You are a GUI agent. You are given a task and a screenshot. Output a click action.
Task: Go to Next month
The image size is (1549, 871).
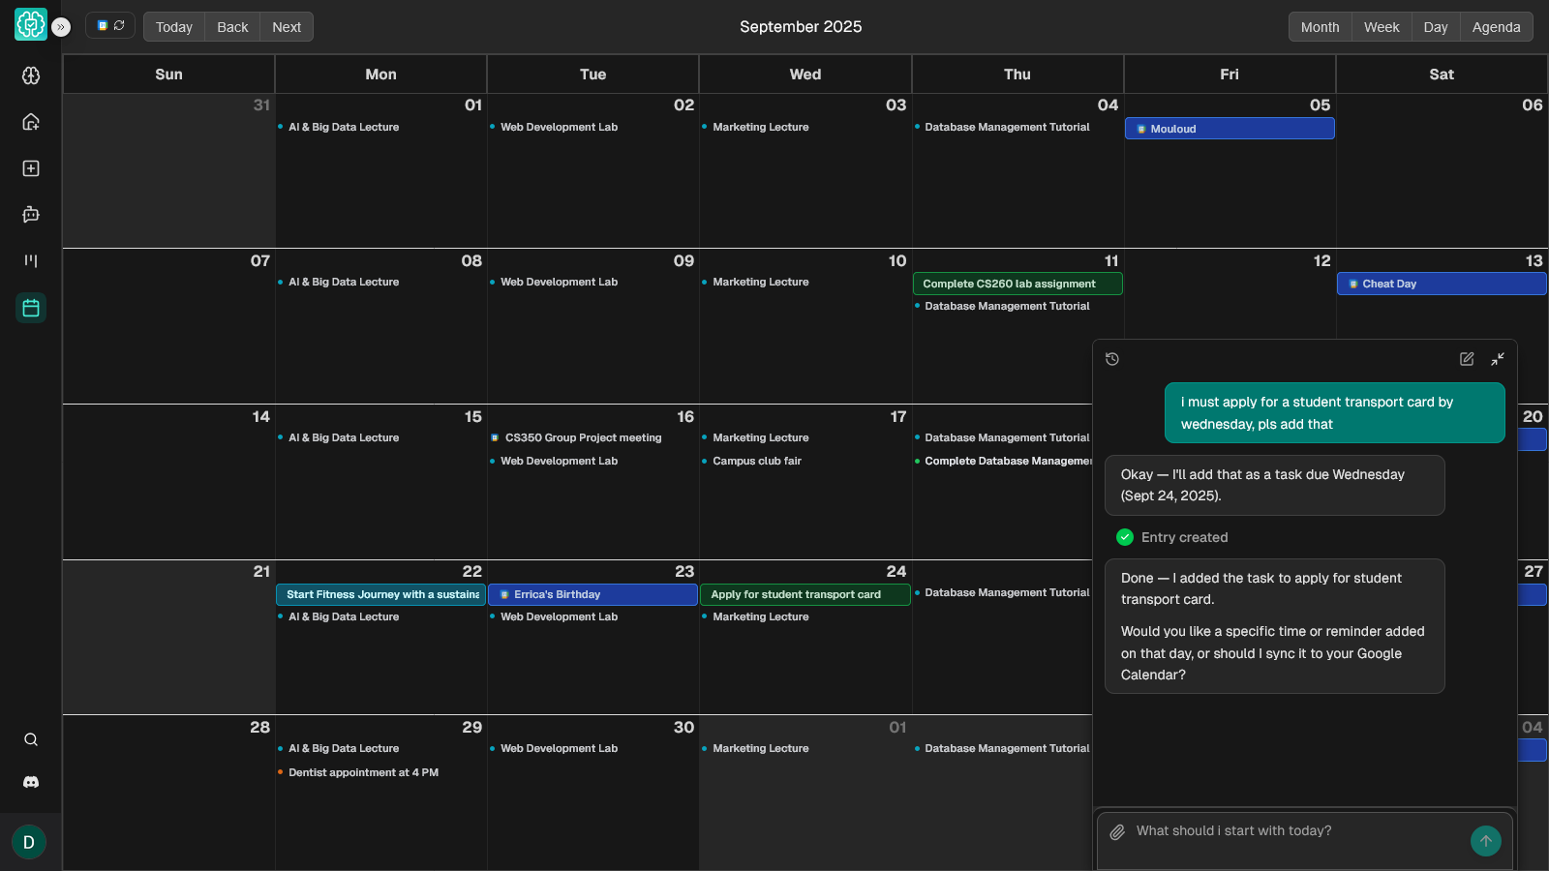[x=287, y=27]
